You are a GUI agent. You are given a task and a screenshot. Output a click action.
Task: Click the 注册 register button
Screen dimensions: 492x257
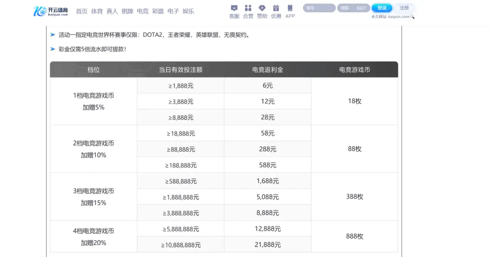tap(404, 7)
